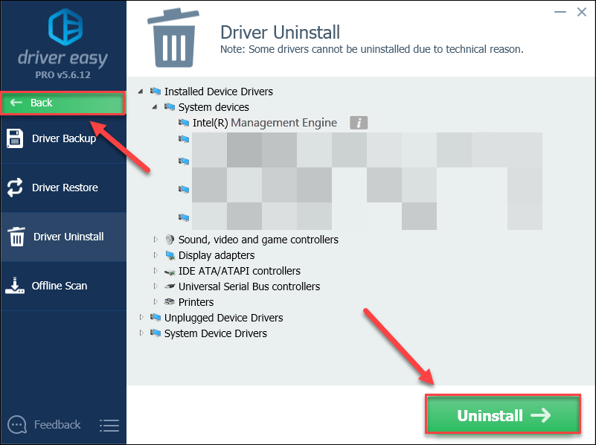Select the IDE ATA/ATAPI controllers label
596x445 pixels.
coord(240,271)
